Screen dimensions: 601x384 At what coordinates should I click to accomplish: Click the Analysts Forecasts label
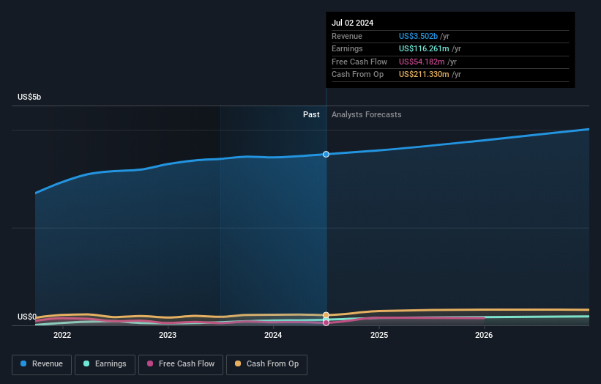[367, 114]
